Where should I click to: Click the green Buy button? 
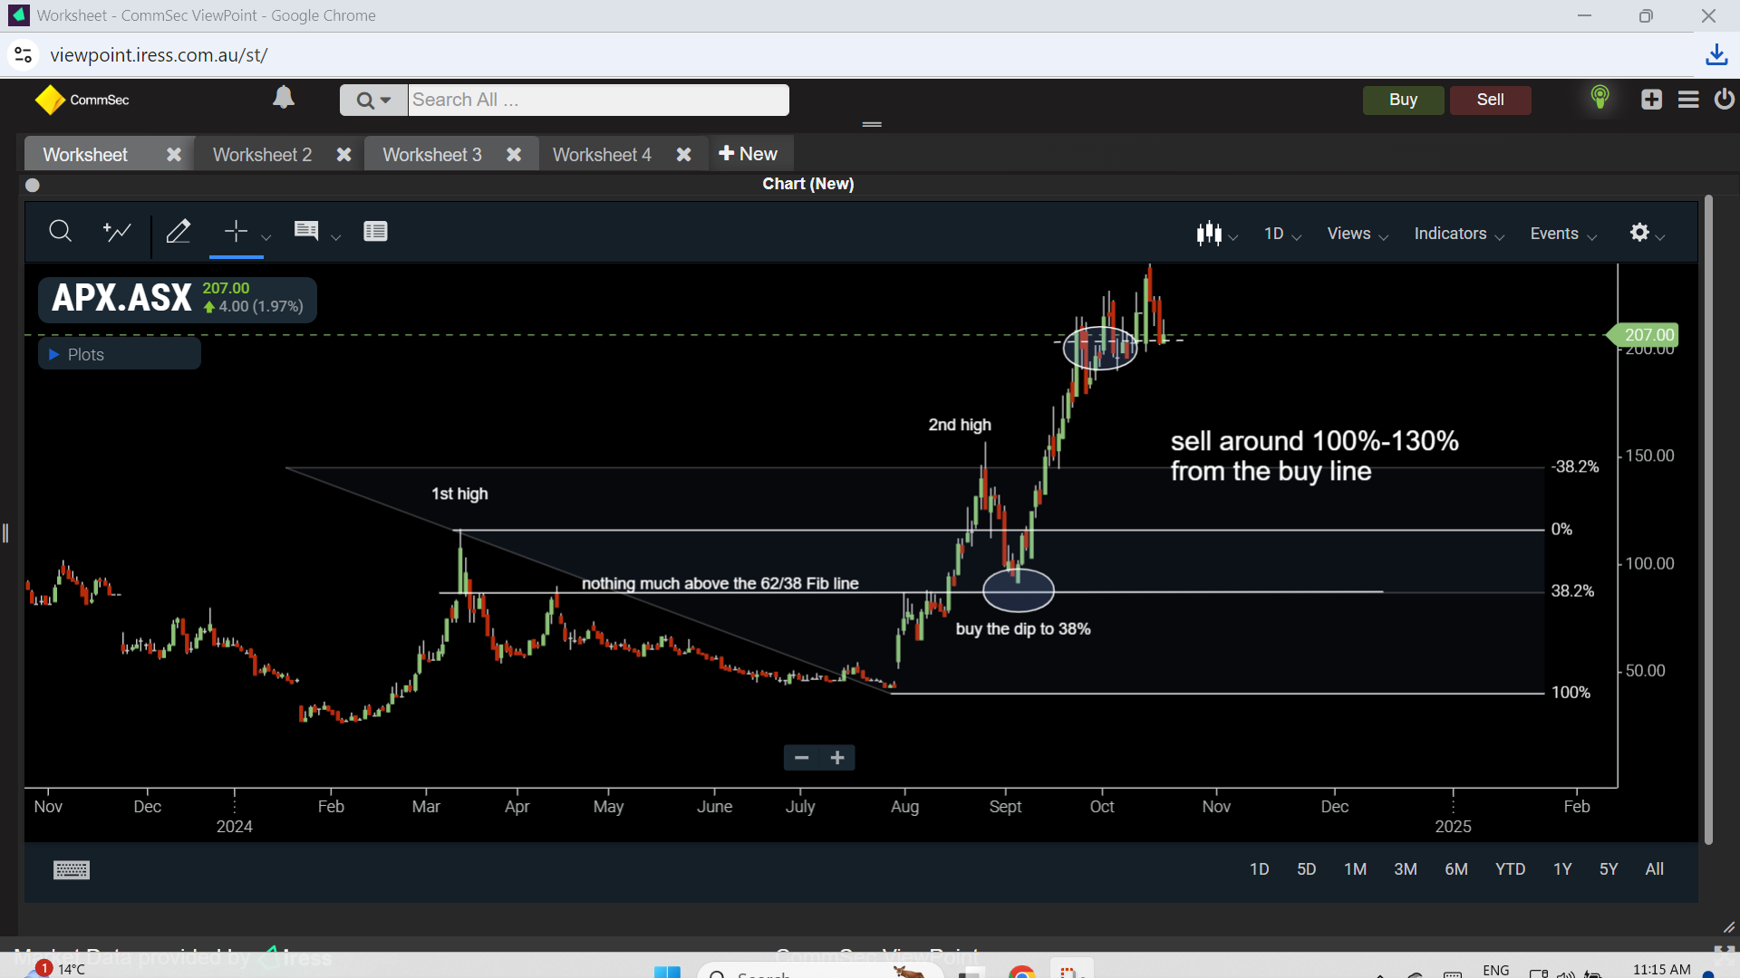[x=1403, y=100]
